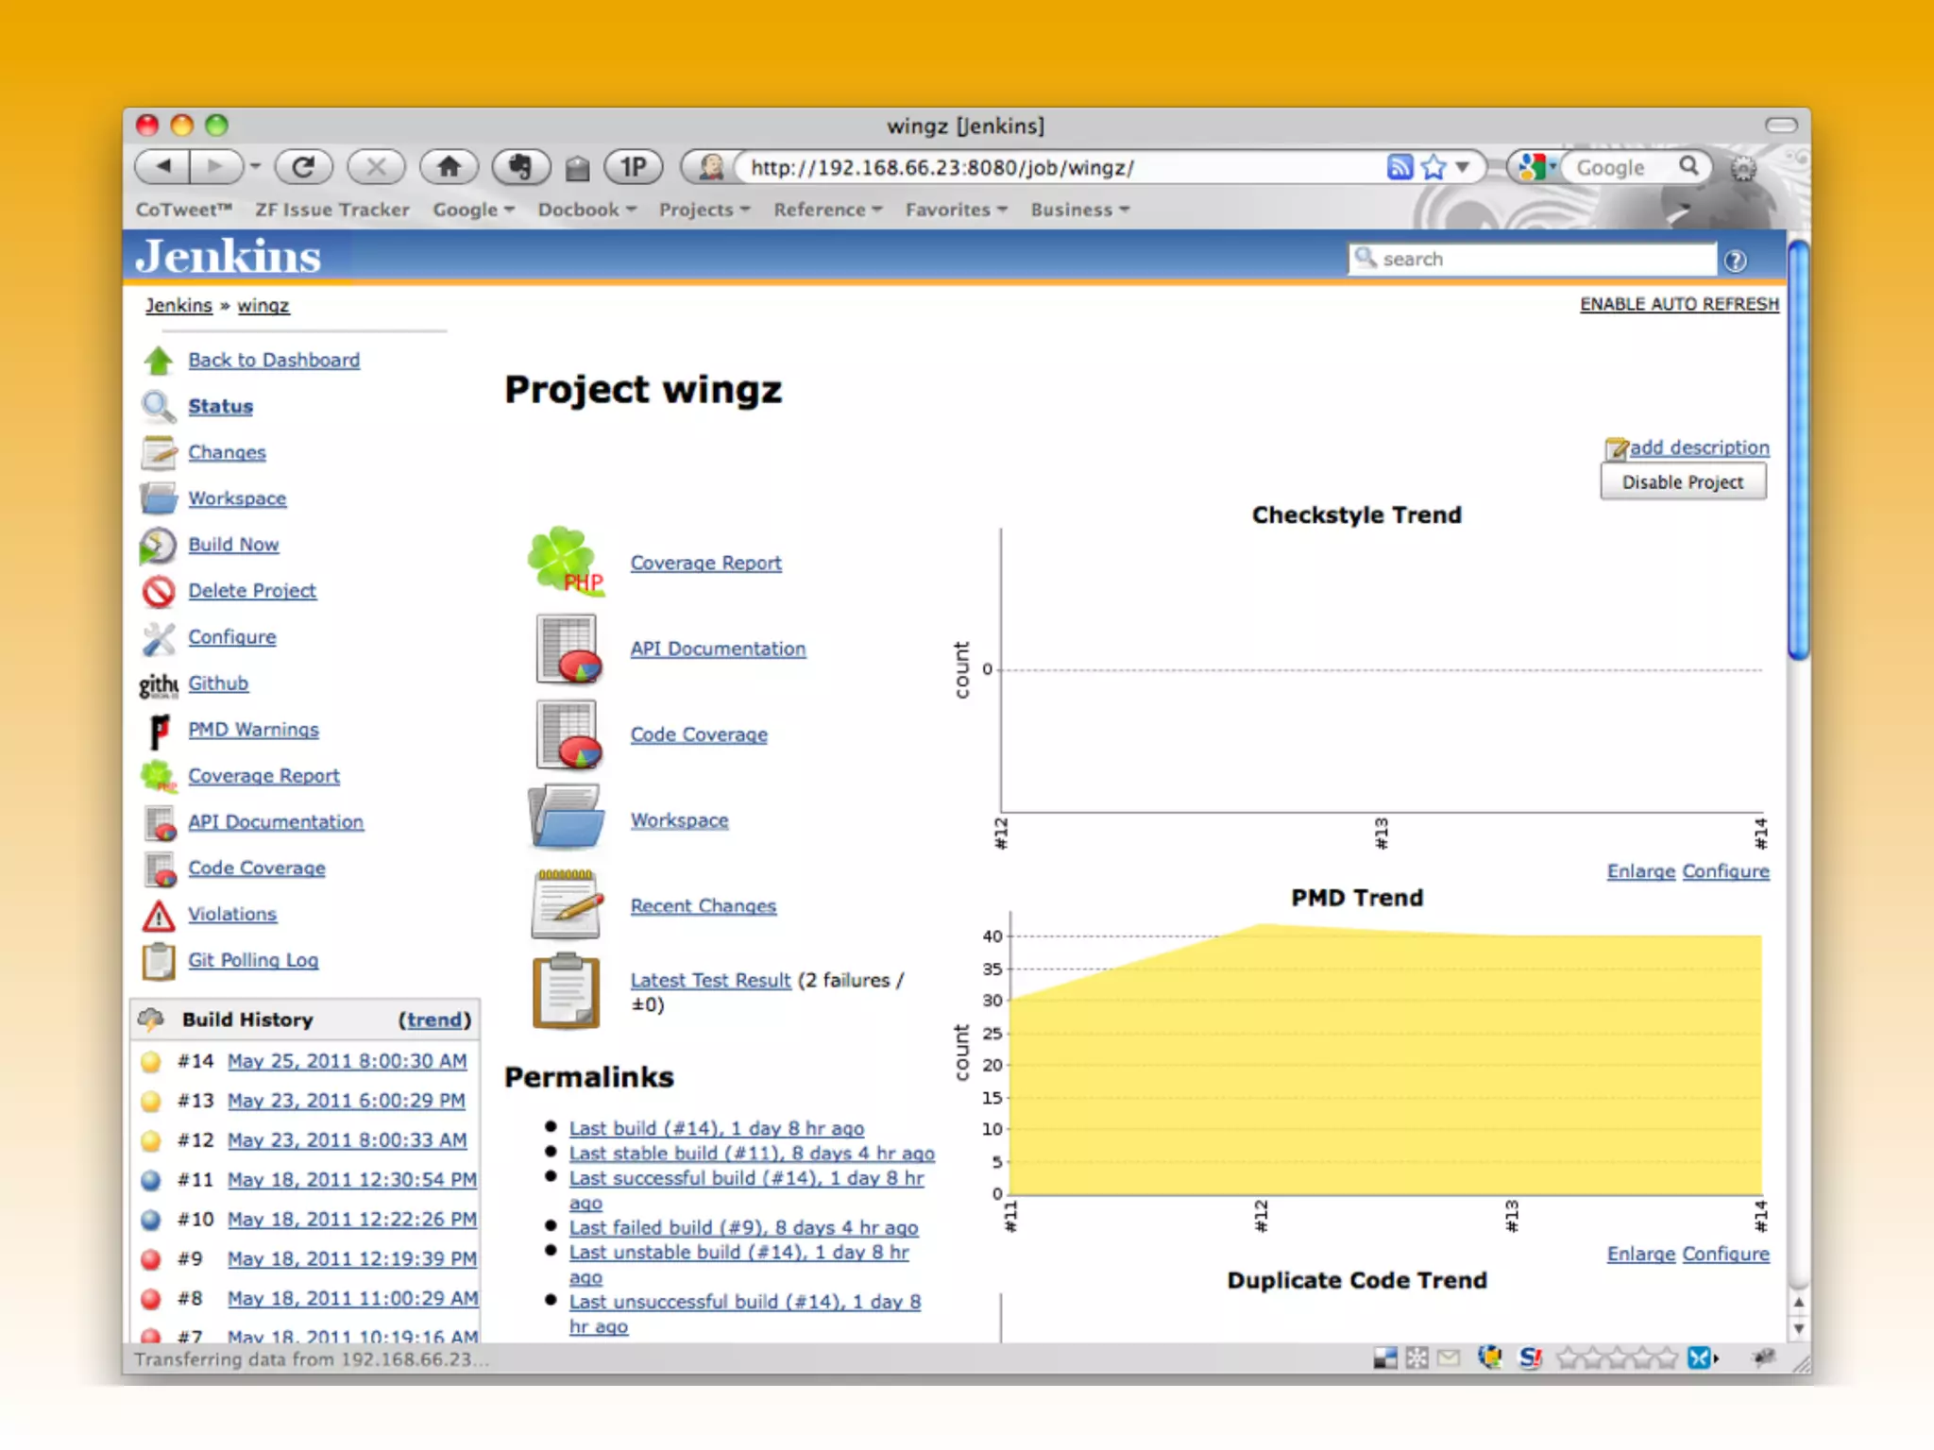Image resolution: width=1934 pixels, height=1450 pixels.
Task: Click the browser forward arrow button
Action: (216, 167)
